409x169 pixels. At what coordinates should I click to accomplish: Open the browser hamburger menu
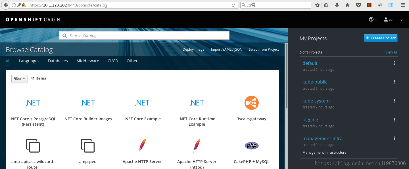403,5
